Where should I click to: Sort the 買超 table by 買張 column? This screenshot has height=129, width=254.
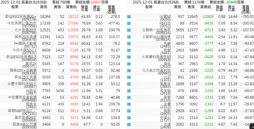pyautogui.click(x=43, y=7)
